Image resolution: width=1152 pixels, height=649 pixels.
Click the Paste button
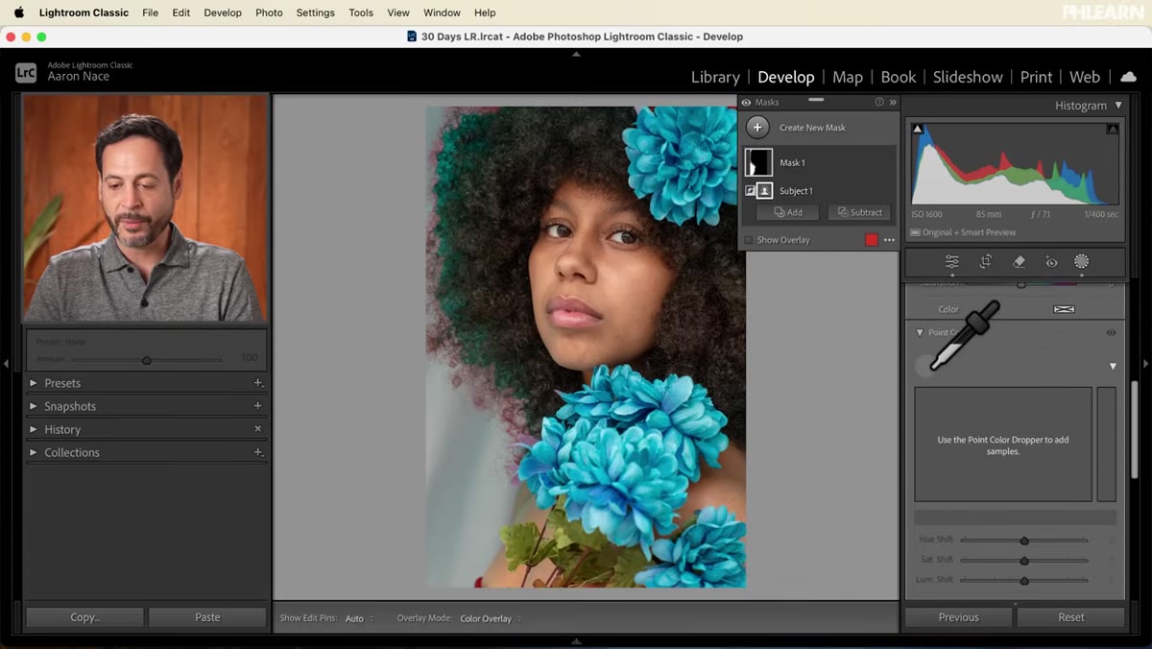207,617
